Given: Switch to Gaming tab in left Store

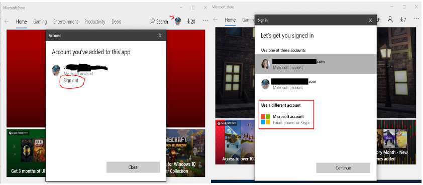Looking at the screenshot, I should (40, 22).
